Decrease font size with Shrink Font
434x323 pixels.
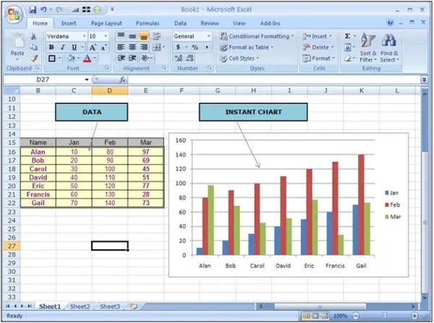[103, 47]
